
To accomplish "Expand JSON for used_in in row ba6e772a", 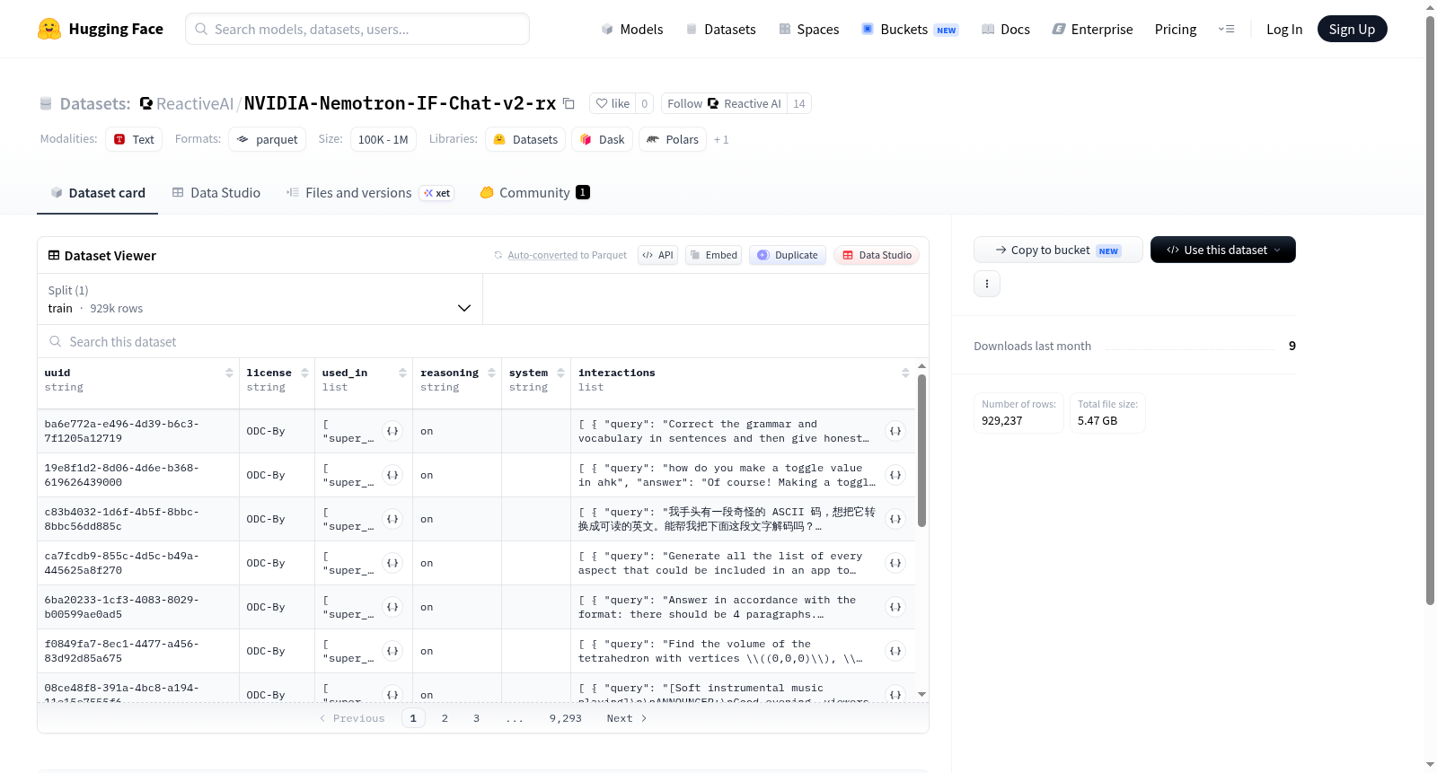I will coord(392,431).
